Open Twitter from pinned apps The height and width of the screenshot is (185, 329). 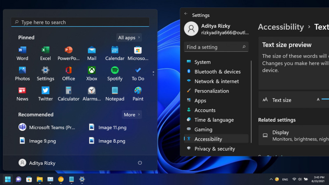(45, 94)
